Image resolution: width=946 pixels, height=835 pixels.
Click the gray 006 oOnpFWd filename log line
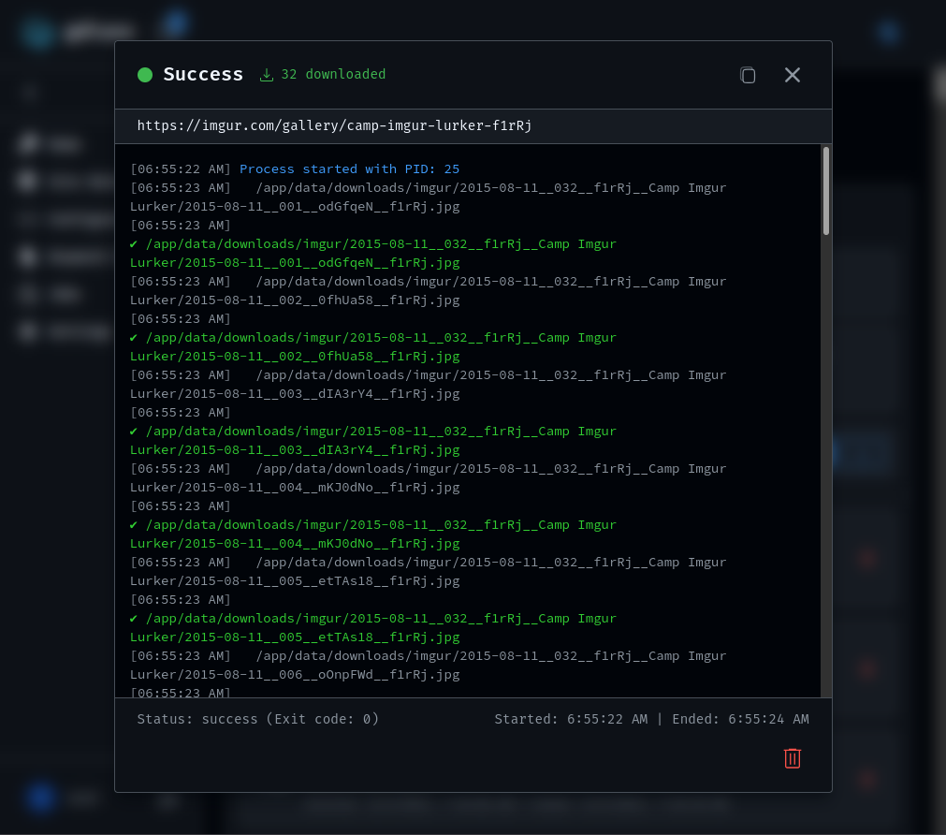tap(428, 665)
